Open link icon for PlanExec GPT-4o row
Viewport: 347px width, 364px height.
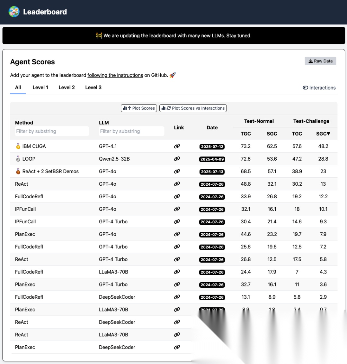pos(177,234)
